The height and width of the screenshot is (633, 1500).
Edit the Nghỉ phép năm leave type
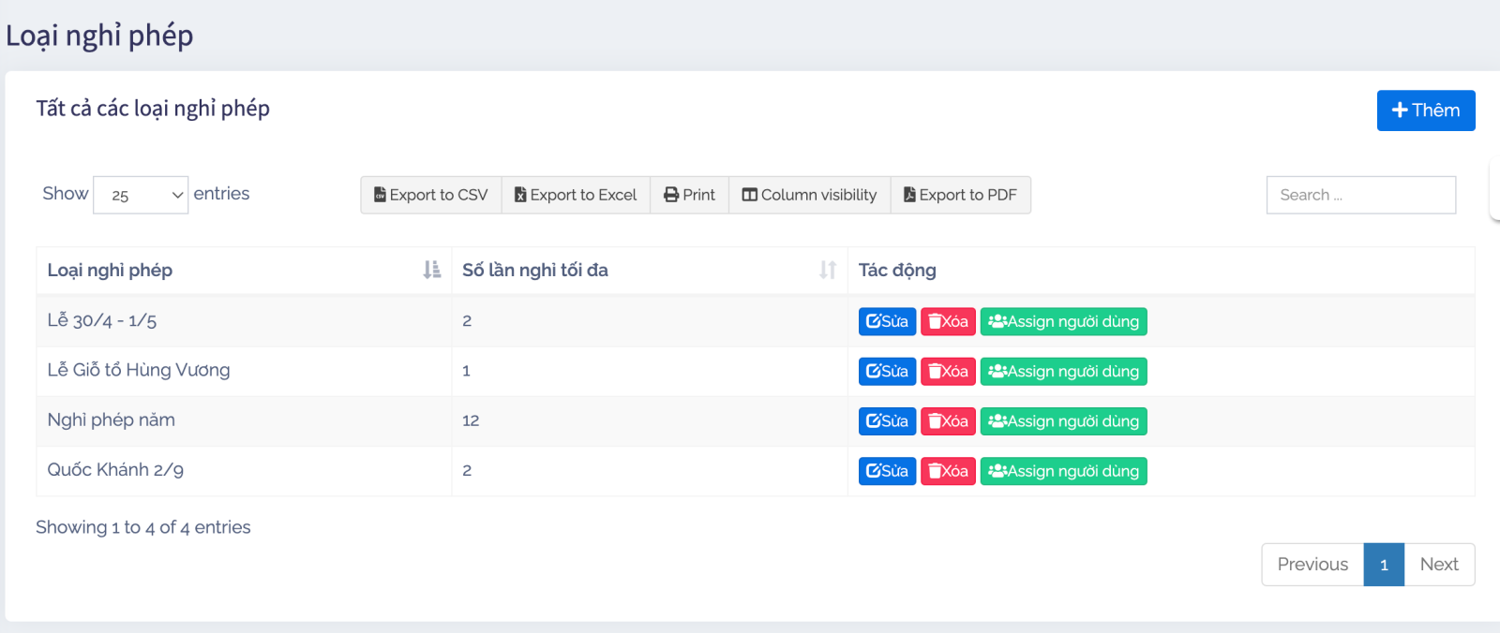(x=887, y=421)
